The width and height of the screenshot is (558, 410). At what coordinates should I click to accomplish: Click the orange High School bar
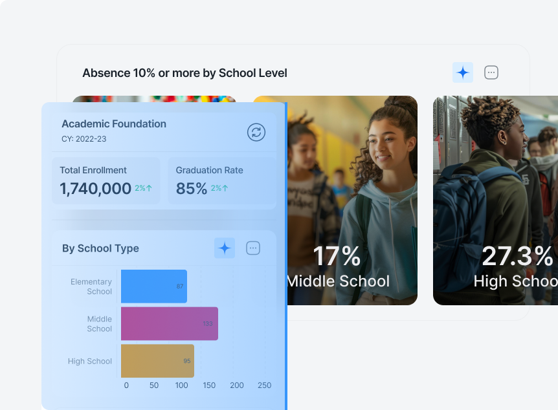(x=157, y=361)
